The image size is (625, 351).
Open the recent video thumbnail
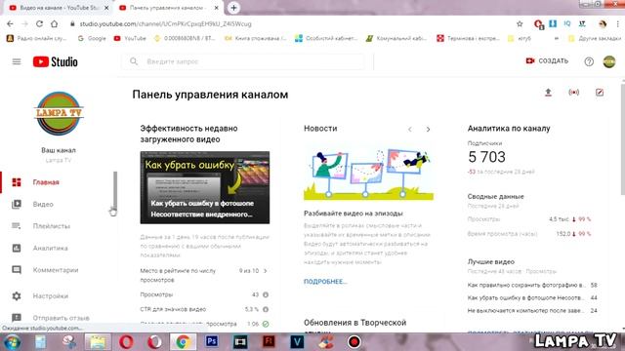[x=205, y=187]
